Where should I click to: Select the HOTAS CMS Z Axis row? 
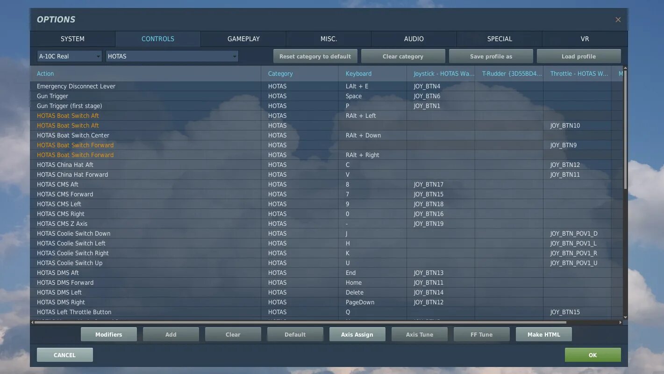[327, 223]
